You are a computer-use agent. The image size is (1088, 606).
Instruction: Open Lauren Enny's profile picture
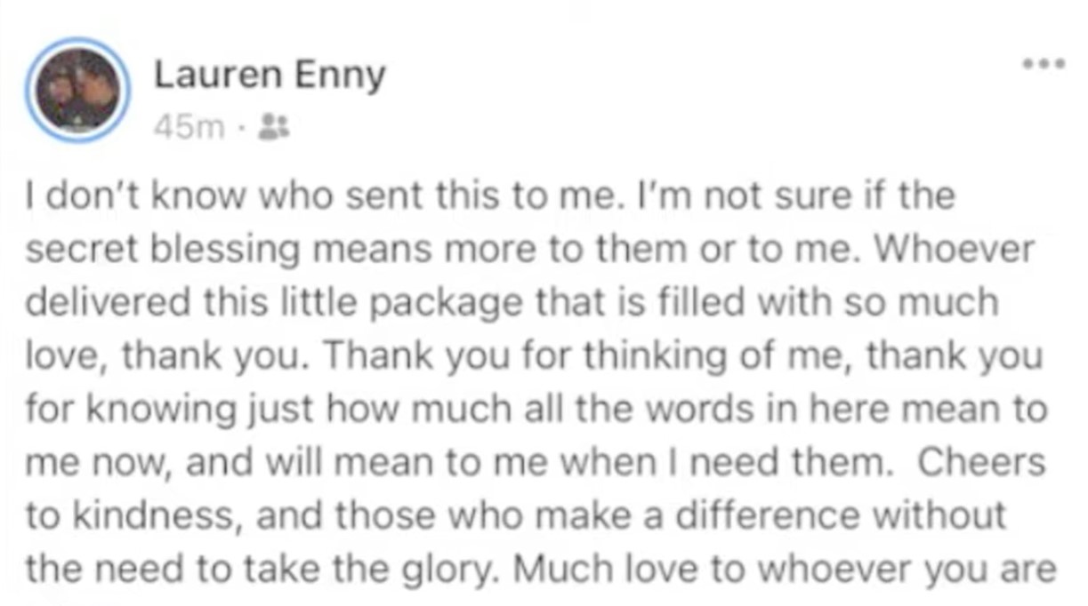click(x=80, y=91)
